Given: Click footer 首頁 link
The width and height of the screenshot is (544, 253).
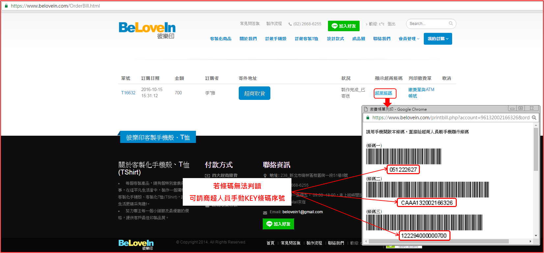Looking at the screenshot, I should click(x=270, y=243).
